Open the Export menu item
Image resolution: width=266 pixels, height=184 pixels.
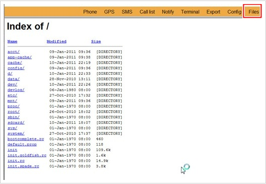tap(213, 12)
